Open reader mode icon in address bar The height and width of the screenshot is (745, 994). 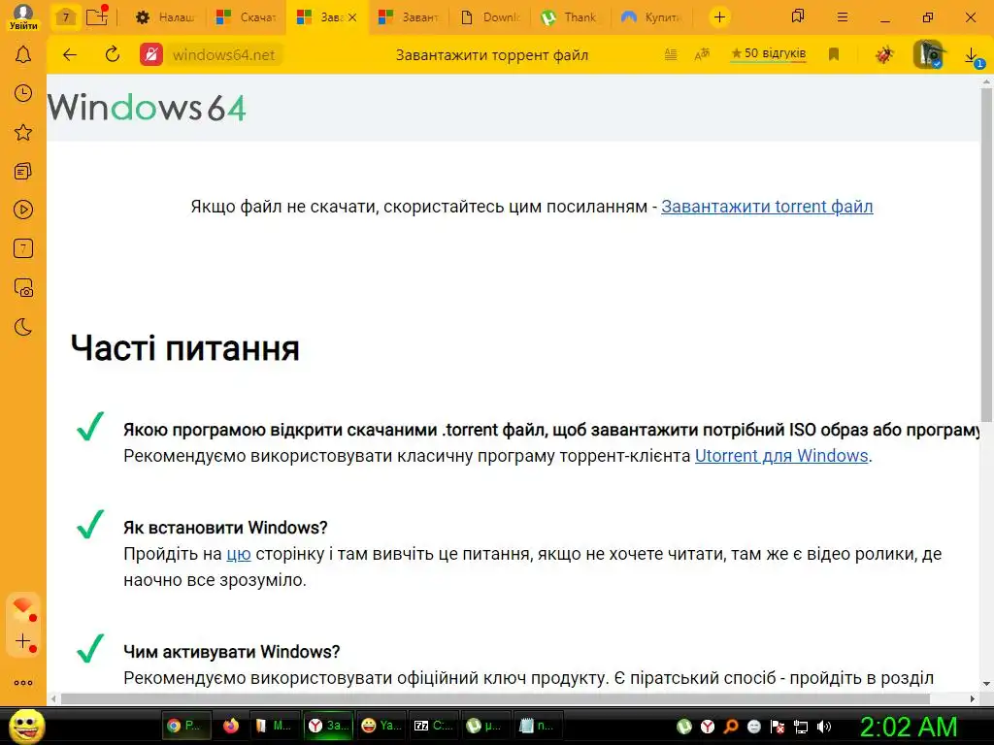(x=671, y=54)
